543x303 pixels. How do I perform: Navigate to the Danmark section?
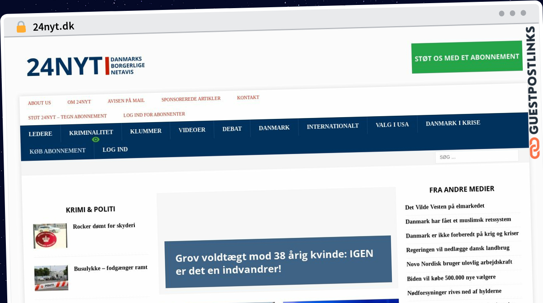pyautogui.click(x=274, y=128)
